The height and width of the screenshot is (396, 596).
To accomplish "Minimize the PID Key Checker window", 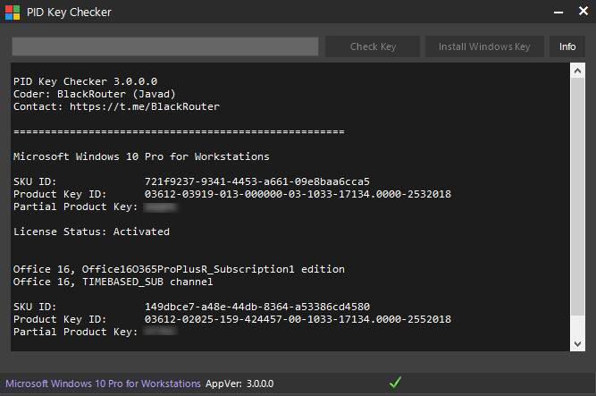I will pos(558,13).
